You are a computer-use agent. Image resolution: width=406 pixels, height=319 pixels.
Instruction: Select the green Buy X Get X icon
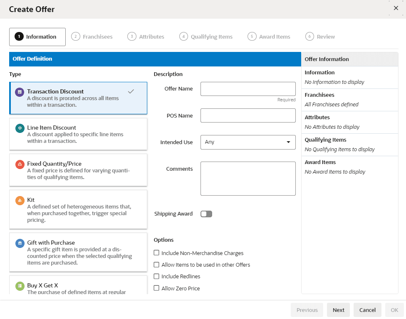[x=20, y=286]
